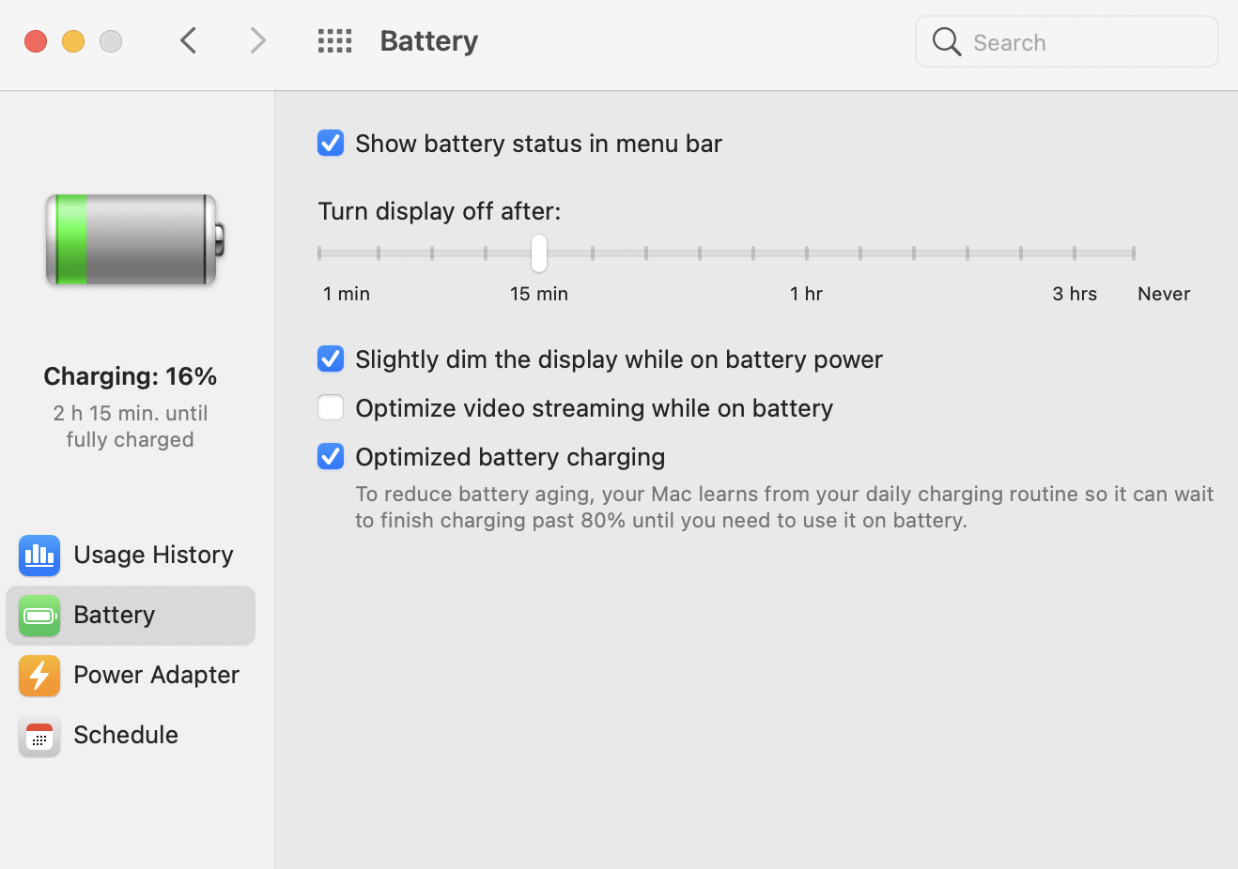This screenshot has width=1238, height=869.
Task: Set display off slider to 1 hr mark
Action: click(x=806, y=253)
